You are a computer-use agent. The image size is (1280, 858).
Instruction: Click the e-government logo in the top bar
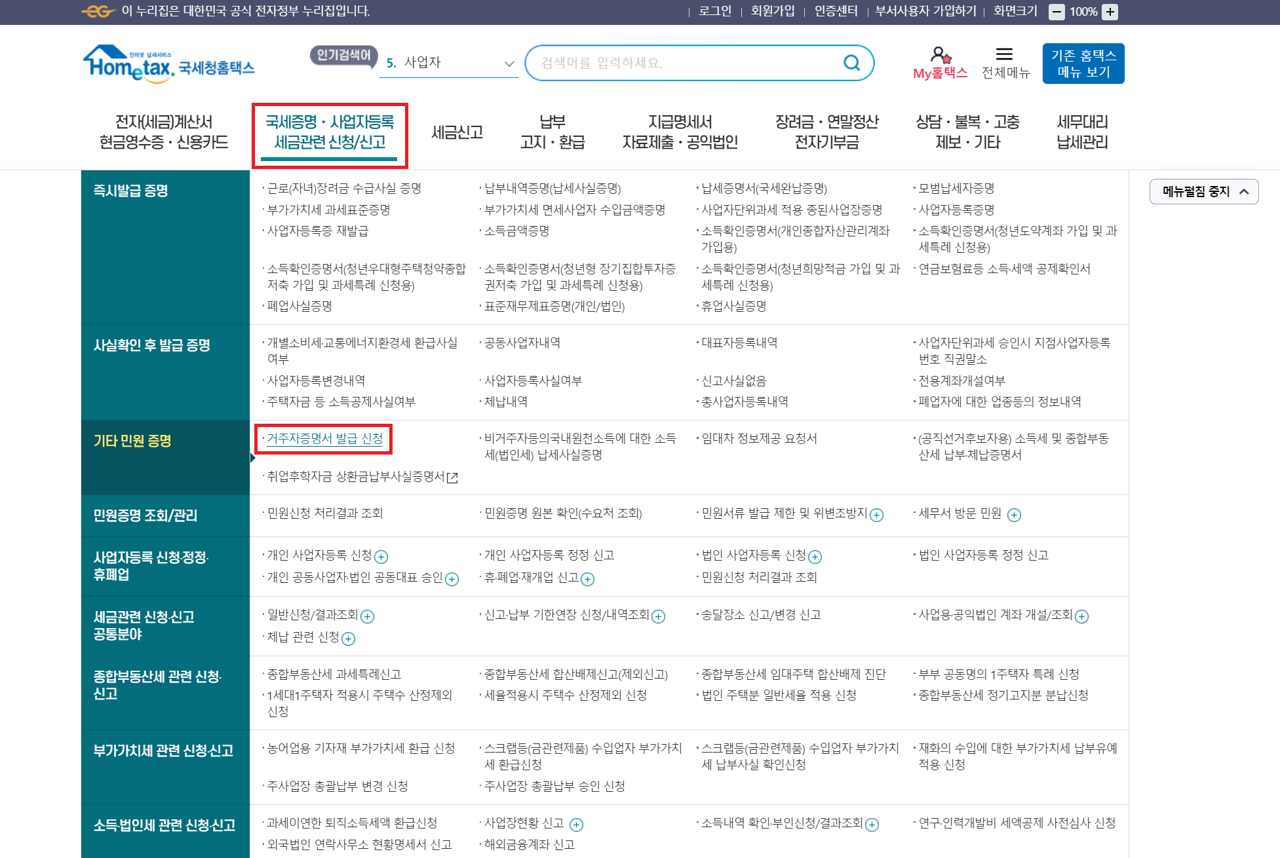click(98, 11)
